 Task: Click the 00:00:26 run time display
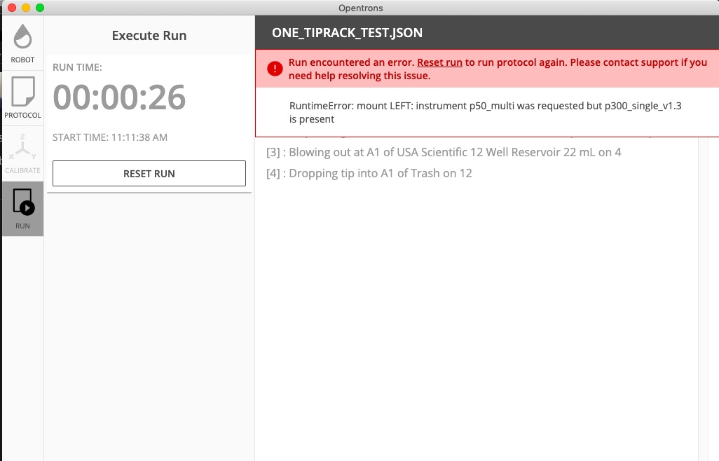coord(119,97)
